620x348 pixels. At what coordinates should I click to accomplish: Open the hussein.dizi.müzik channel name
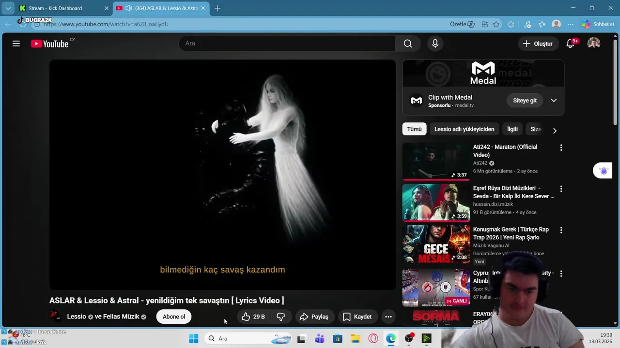[x=493, y=204]
